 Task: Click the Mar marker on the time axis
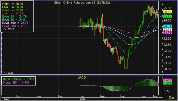pyautogui.click(x=123, y=96)
